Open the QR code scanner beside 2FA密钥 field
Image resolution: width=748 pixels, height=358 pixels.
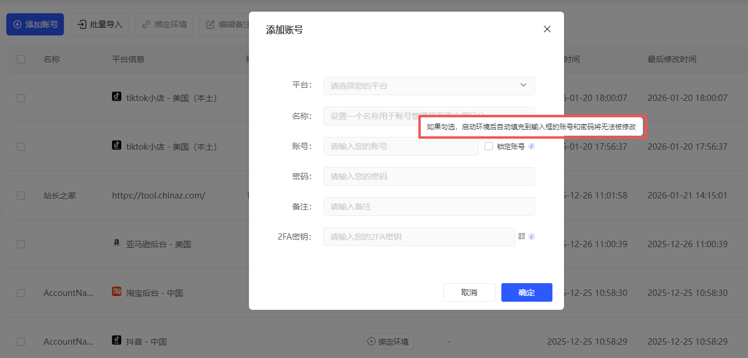[x=522, y=236]
